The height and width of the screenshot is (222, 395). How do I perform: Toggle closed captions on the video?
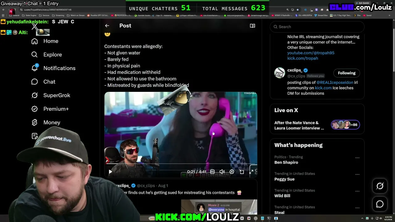(212, 172)
